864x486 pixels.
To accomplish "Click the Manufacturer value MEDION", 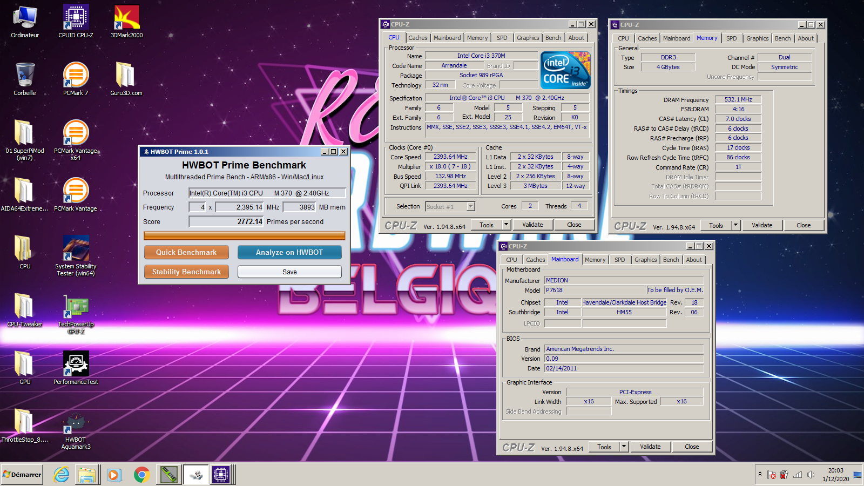I will click(x=624, y=280).
